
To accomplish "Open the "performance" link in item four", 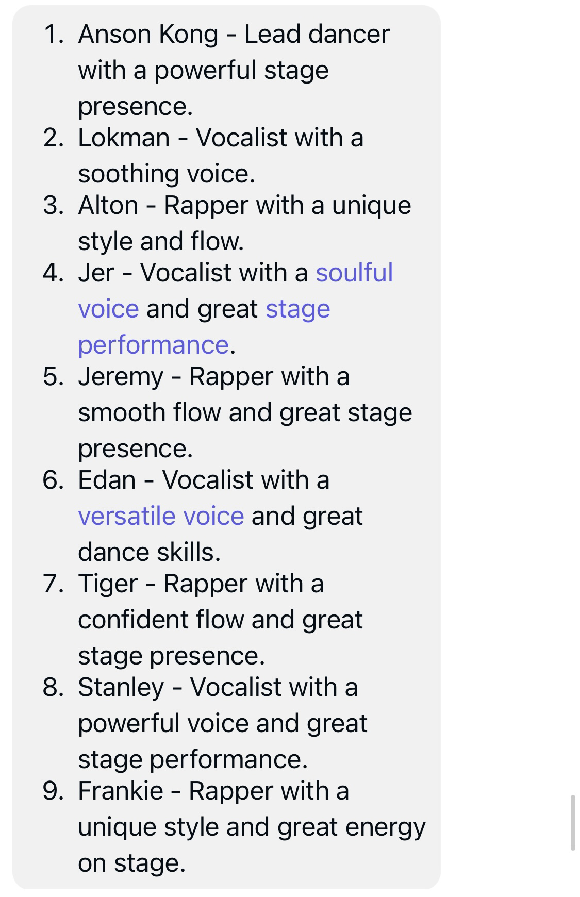I will [153, 345].
